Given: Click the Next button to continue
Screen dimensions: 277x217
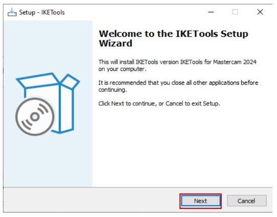Looking at the screenshot, I should [201, 201].
